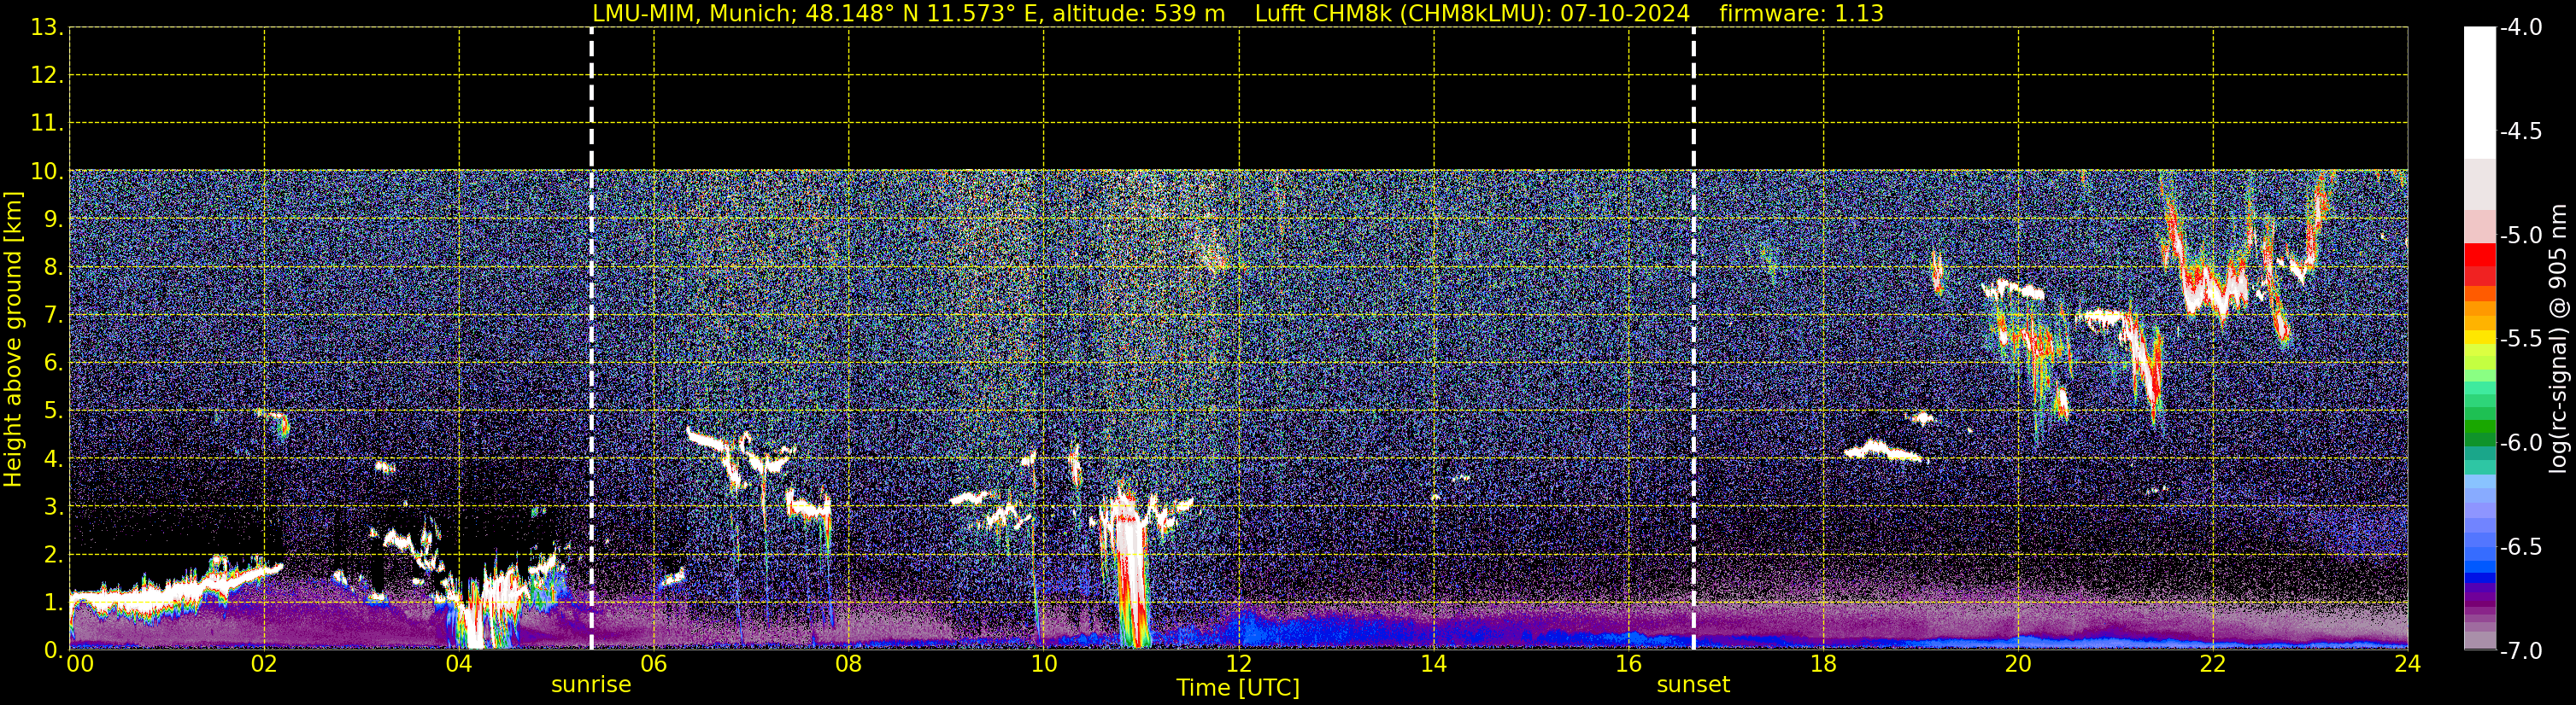This screenshot has height=705, width=2576.
Task: Select the 1 km height axis tick label
Action: 53,603
